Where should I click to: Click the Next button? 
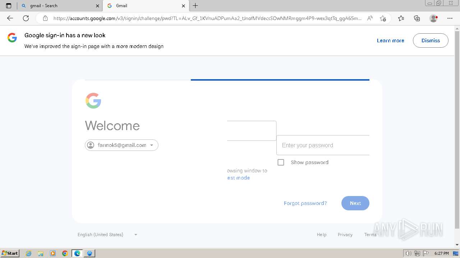(355, 203)
